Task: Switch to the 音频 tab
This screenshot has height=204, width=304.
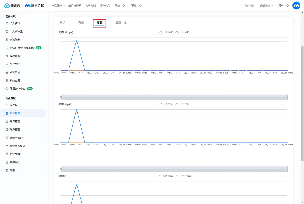Action: [x=81, y=23]
